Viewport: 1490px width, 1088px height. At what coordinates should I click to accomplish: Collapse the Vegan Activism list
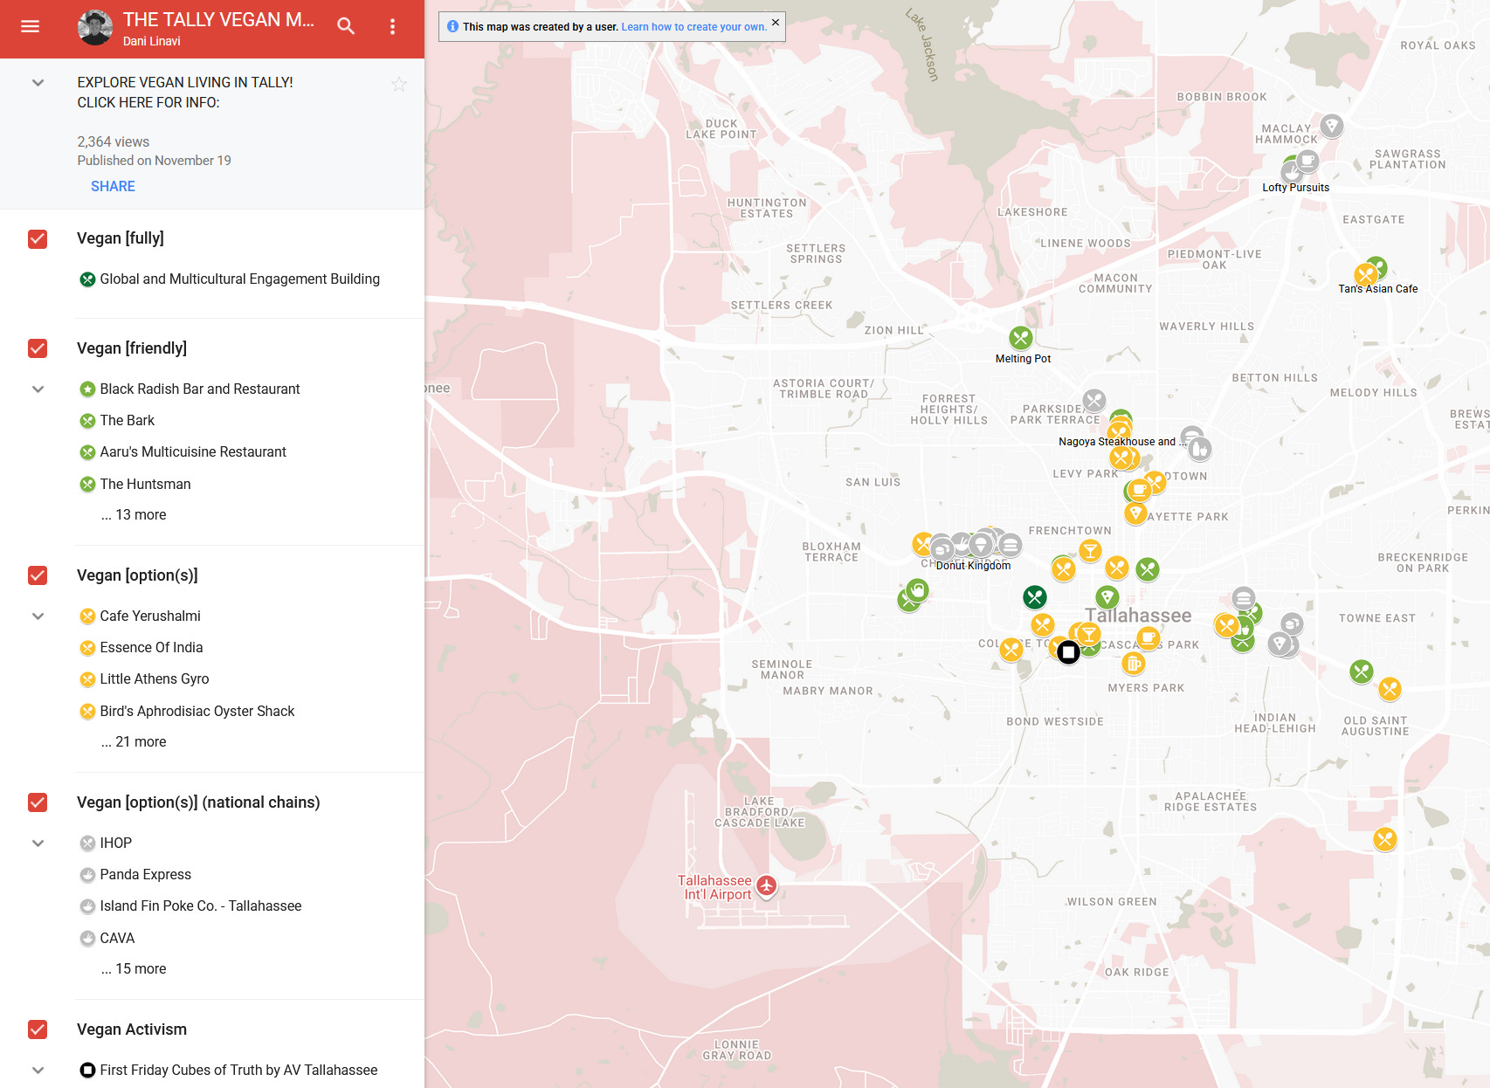[x=38, y=1071]
